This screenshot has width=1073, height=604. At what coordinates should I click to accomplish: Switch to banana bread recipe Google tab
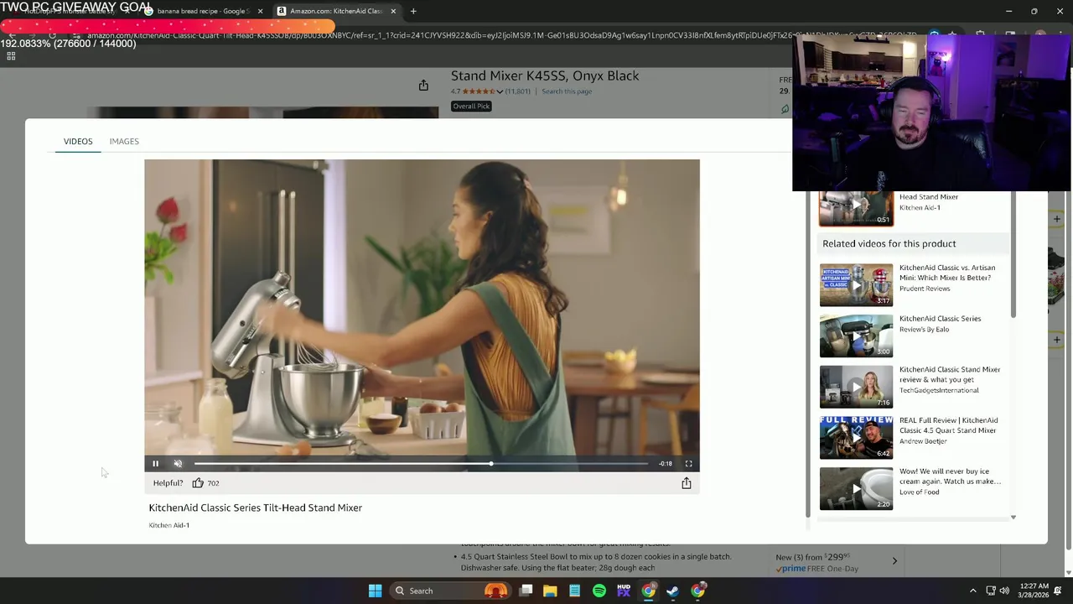[x=201, y=11]
